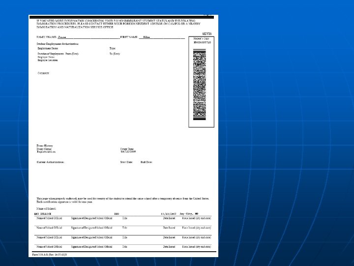Click the "Type:" label
The image size is (354, 266).
113,48
